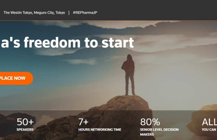217x140 pixels.
Task: Select The Westin Tokyo venue text
Action: tap(34, 13)
